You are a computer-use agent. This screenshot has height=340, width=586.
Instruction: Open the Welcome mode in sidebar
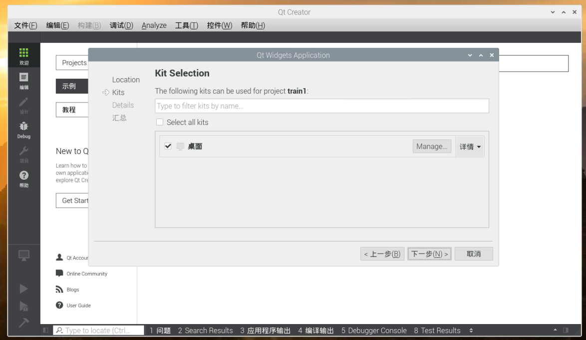tap(23, 56)
